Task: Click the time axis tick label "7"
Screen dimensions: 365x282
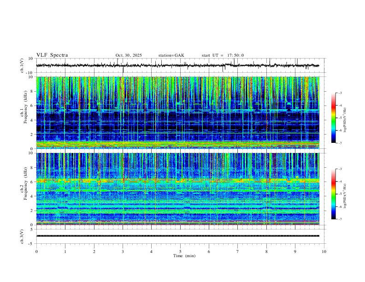Action: [238, 252]
